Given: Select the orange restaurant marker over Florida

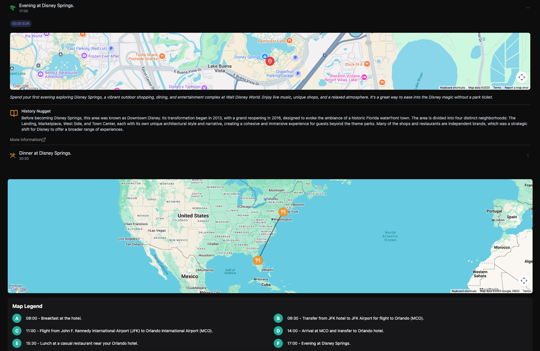Looking at the screenshot, I should pyautogui.click(x=258, y=260).
